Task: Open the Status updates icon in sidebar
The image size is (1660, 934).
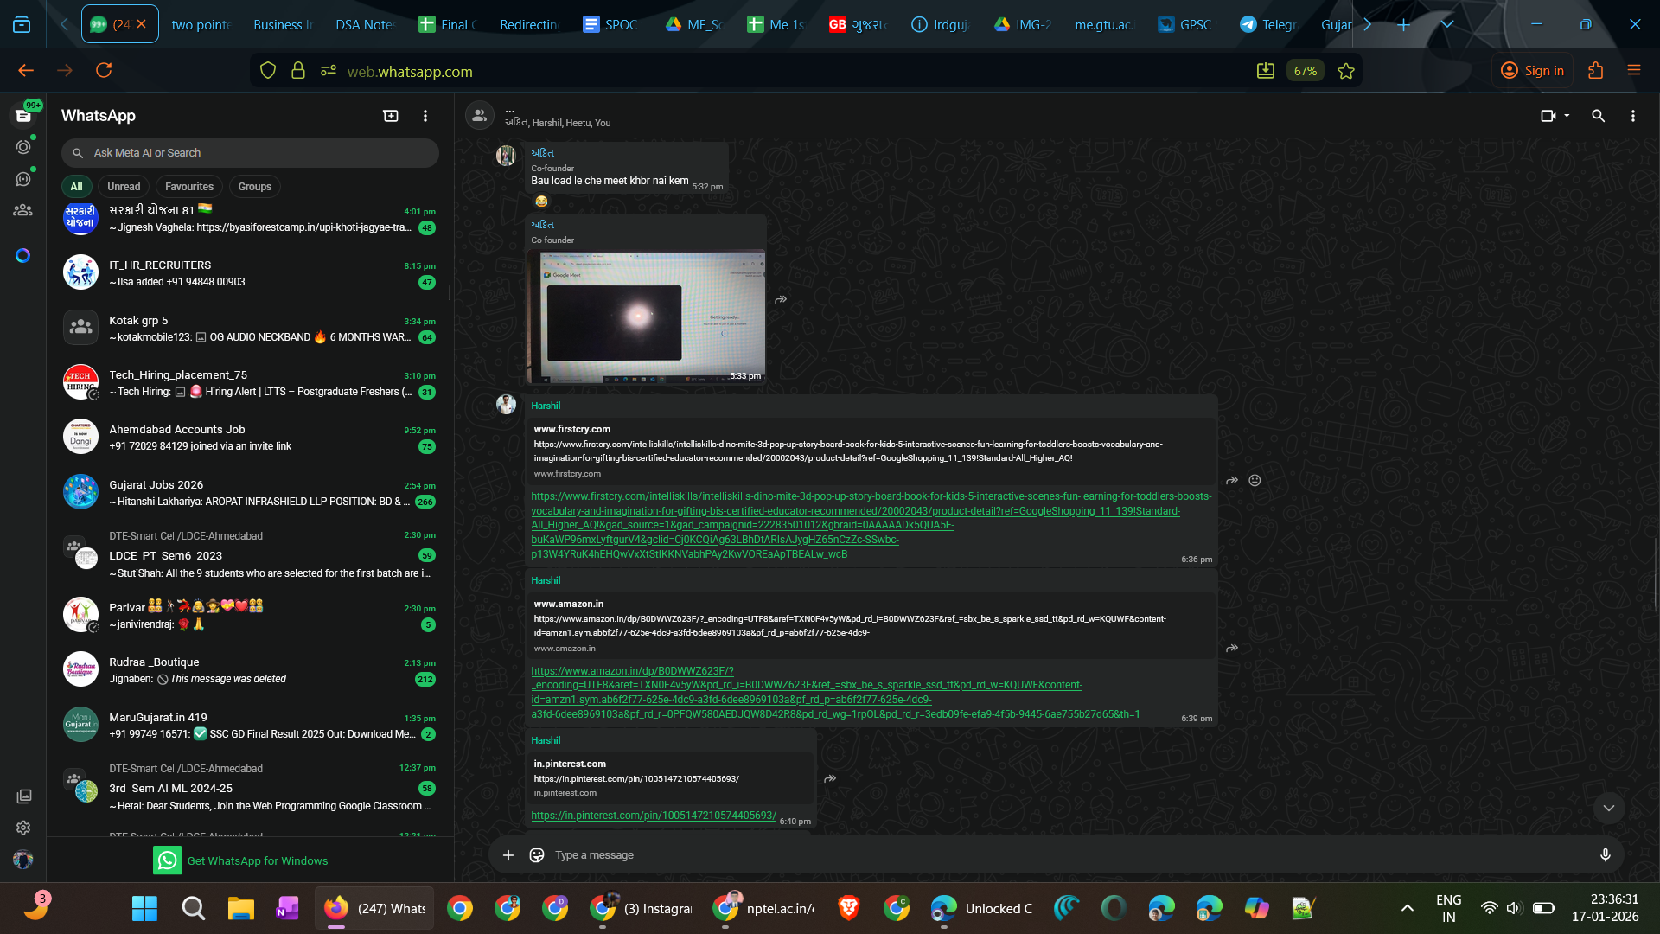Action: (x=23, y=147)
